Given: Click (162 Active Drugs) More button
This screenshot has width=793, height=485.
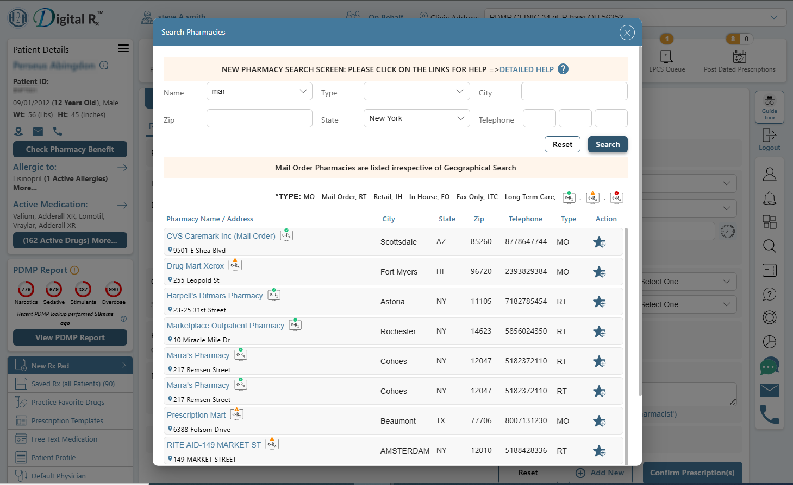Looking at the screenshot, I should pyautogui.click(x=70, y=240).
